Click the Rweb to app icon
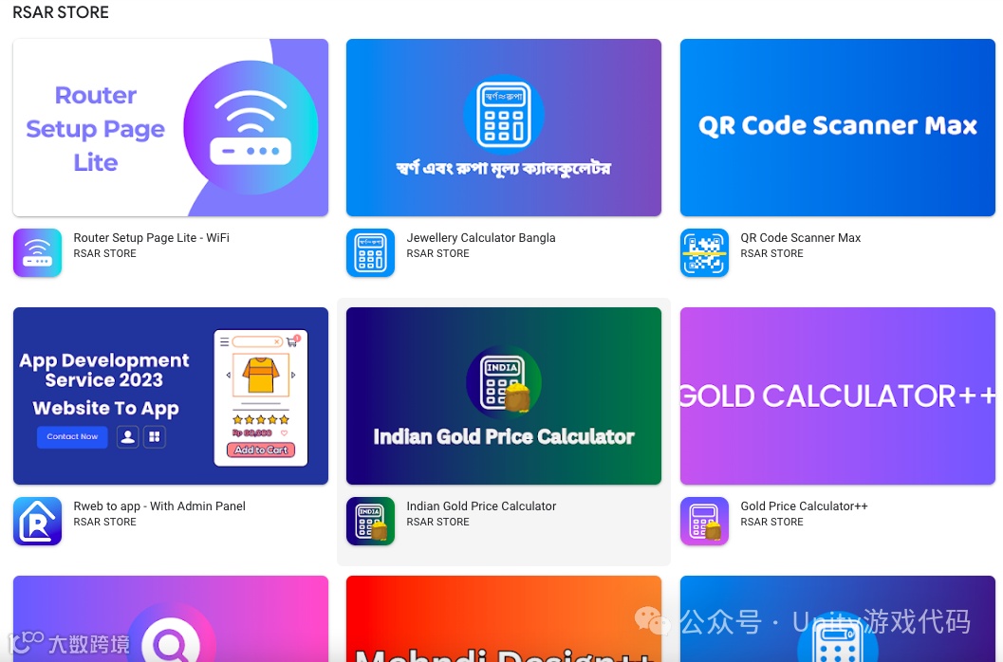This screenshot has width=1003, height=662. point(37,521)
